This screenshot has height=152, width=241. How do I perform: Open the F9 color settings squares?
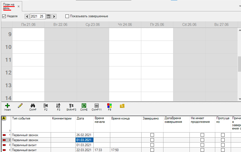tap(109, 106)
